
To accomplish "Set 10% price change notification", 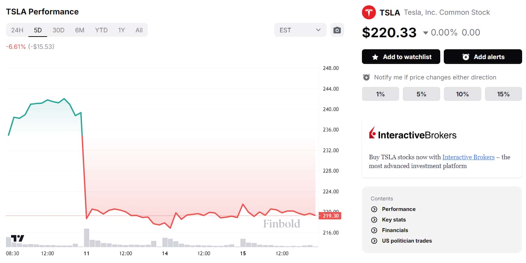I will click(462, 94).
